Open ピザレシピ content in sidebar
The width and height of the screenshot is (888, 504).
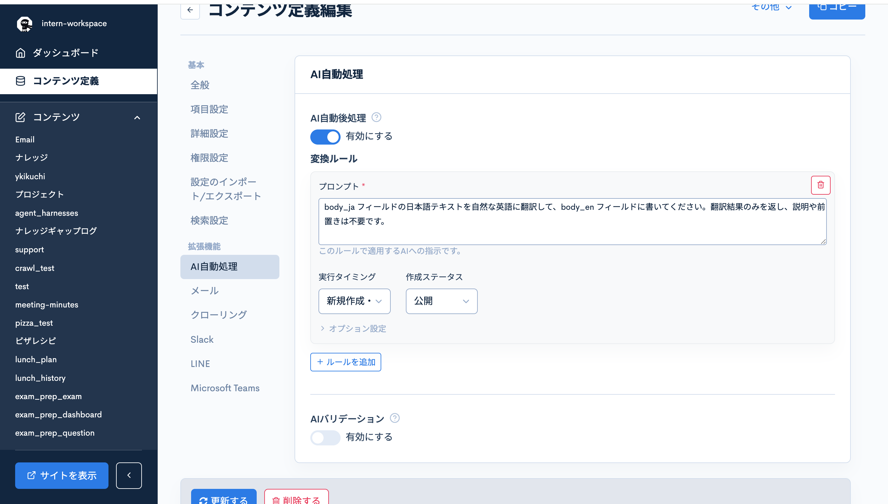(x=35, y=341)
